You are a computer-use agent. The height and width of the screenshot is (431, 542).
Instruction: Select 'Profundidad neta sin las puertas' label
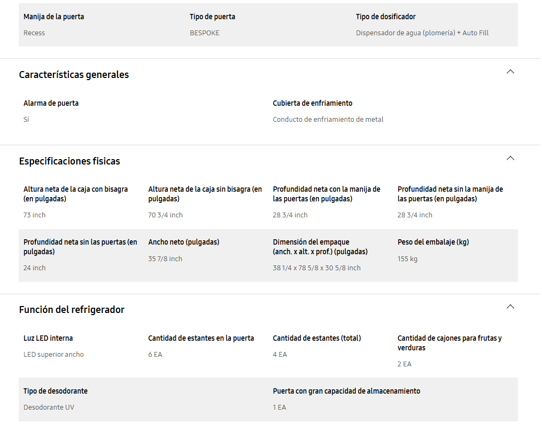[x=80, y=247]
